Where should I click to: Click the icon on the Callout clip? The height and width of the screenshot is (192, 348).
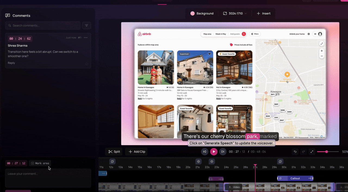[280, 178]
